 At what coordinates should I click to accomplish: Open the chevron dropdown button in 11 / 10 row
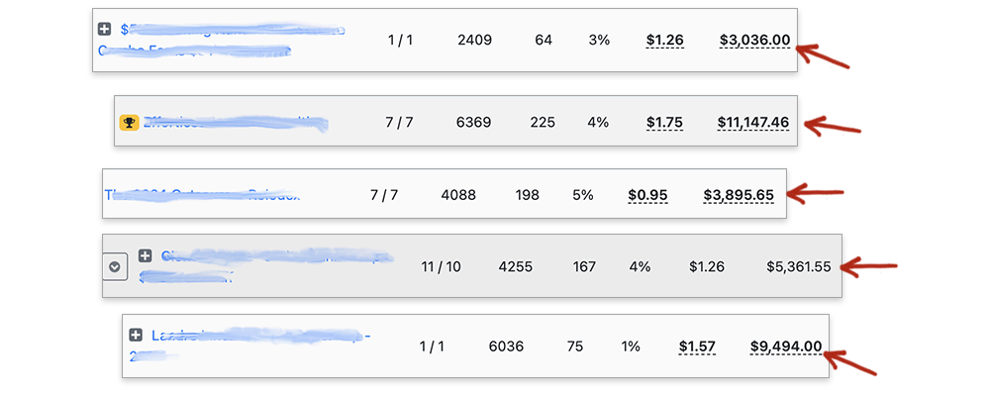115,266
